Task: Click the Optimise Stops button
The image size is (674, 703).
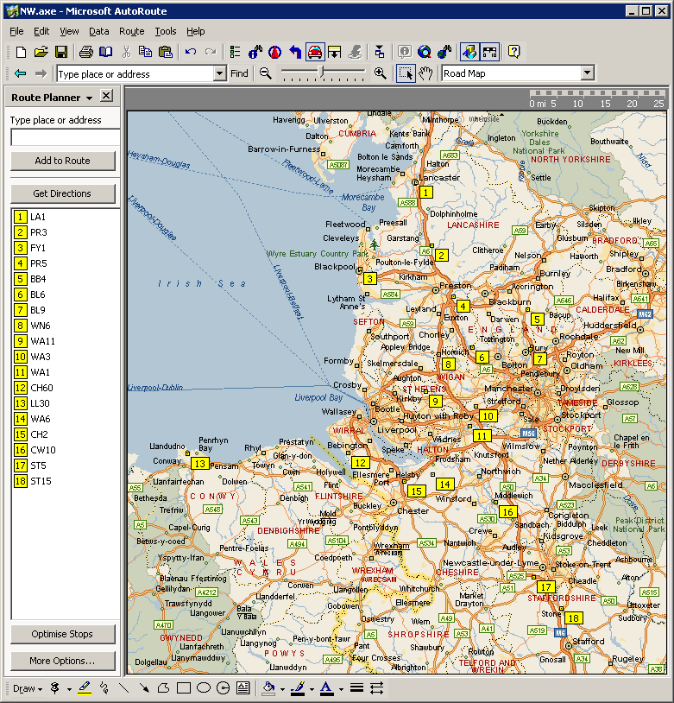Action: tap(62, 634)
